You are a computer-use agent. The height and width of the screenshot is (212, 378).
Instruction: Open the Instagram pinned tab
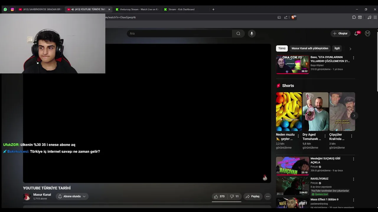tap(12, 9)
